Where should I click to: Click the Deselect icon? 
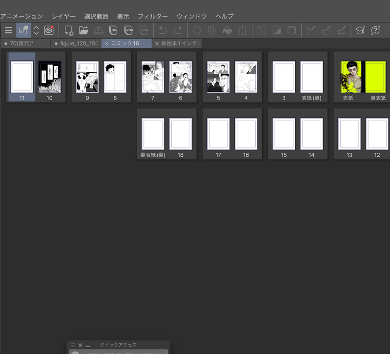tap(262, 30)
